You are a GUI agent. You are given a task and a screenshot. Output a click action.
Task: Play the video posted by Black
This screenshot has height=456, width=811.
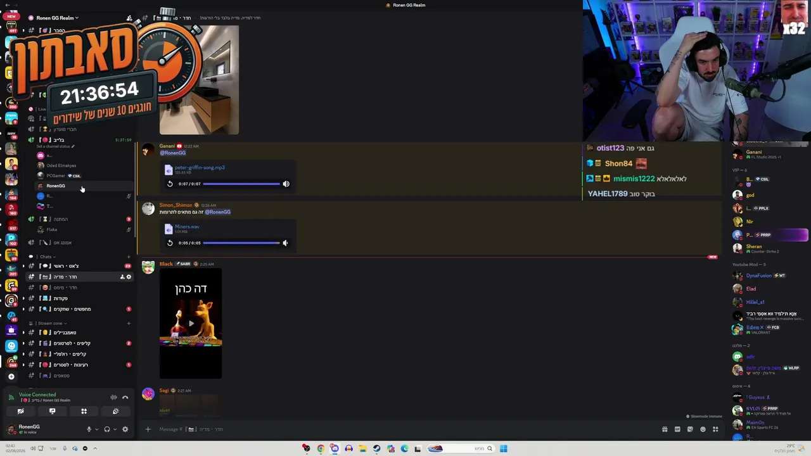[191, 323]
